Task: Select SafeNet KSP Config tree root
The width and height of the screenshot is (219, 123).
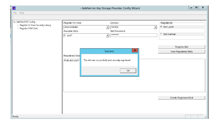Action: point(26,22)
